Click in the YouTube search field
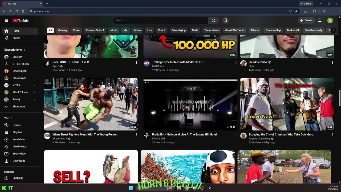This screenshot has width=341, height=192. (x=161, y=21)
